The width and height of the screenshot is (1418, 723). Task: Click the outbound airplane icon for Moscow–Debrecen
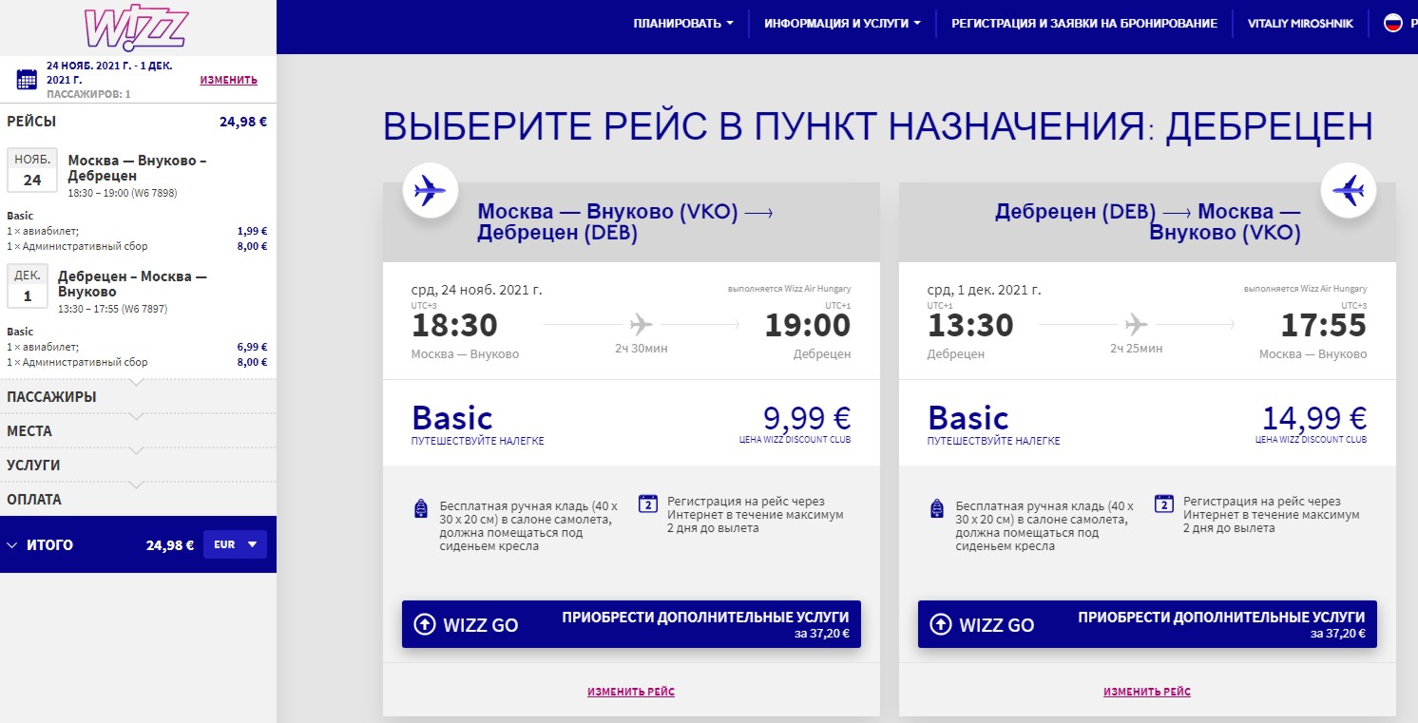[431, 191]
